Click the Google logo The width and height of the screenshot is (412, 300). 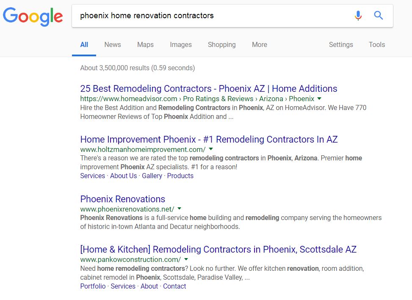(x=33, y=17)
